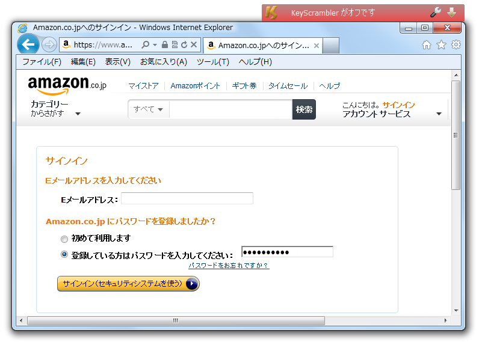Click the orange サインイン link in header
This screenshot has height=345, width=479.
(398, 105)
